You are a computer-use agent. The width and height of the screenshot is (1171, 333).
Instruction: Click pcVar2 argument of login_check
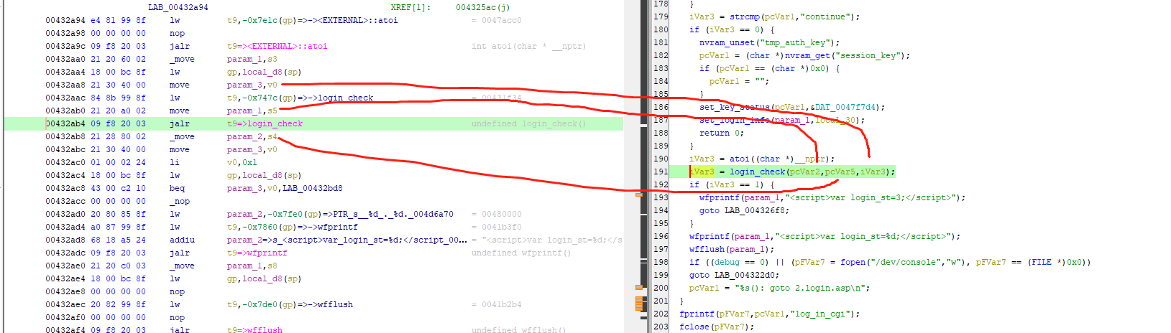tap(804, 172)
